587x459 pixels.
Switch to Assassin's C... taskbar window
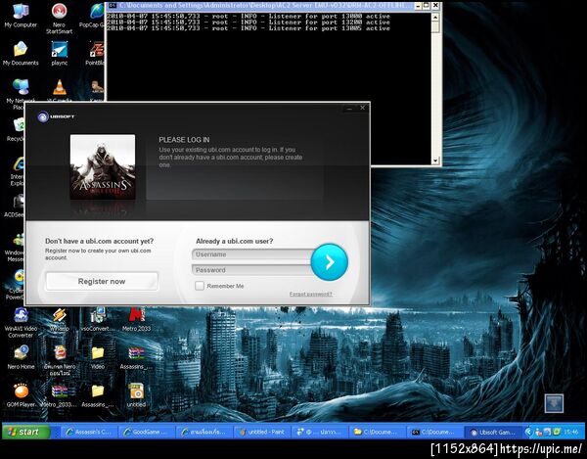[x=89, y=432]
